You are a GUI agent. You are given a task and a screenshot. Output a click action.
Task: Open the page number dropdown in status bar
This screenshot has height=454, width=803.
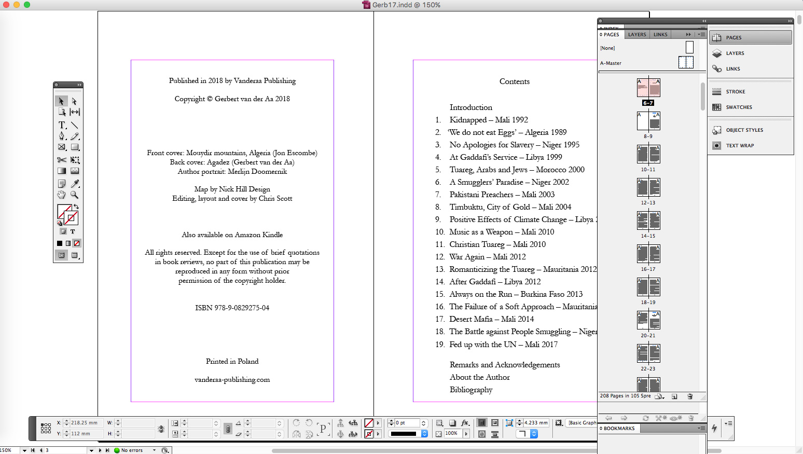point(91,450)
